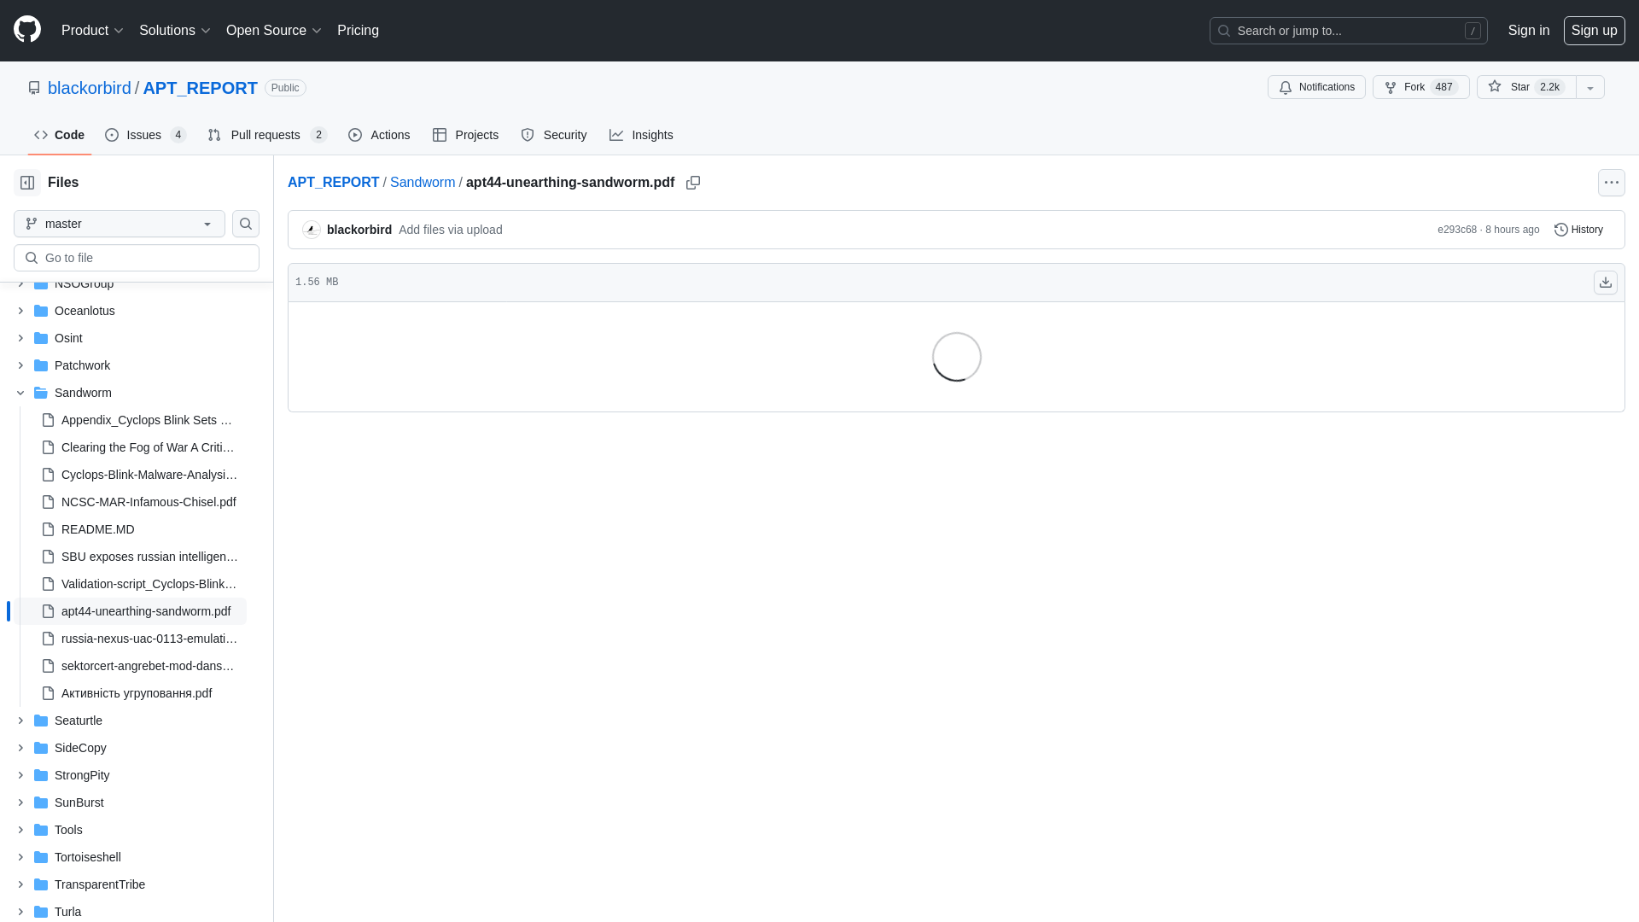Expand the StrongPity folder chevron
Image resolution: width=1639 pixels, height=922 pixels.
[x=20, y=775]
